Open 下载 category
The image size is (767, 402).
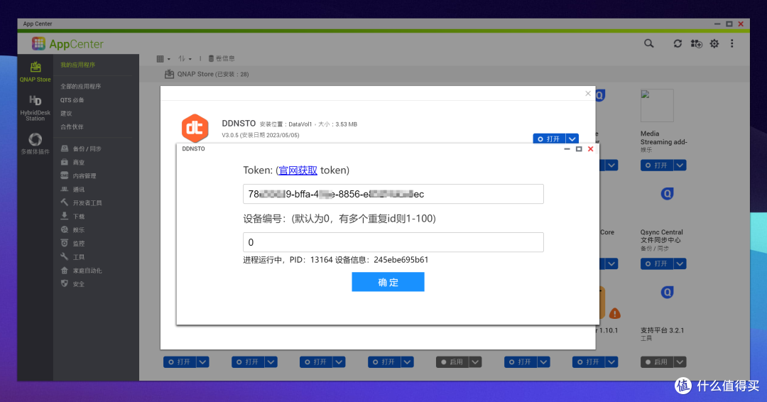point(73,216)
